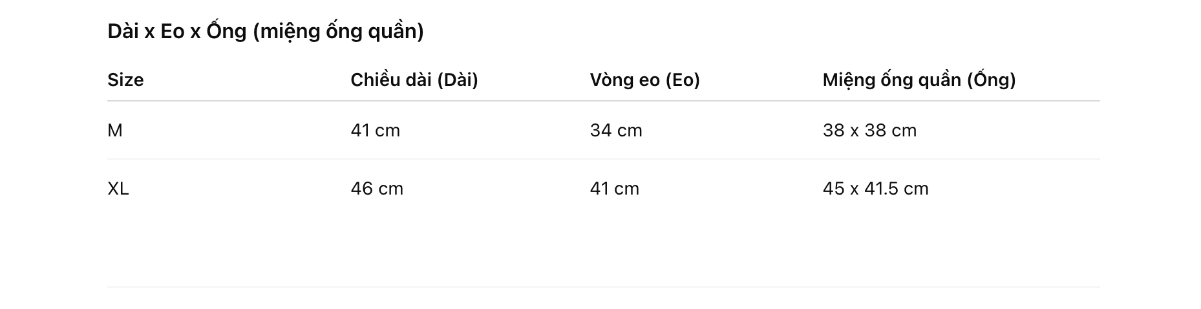Screen dimensions: 1201x309
Task: Click the 34 cm waist value
Action: pyautogui.click(x=616, y=131)
